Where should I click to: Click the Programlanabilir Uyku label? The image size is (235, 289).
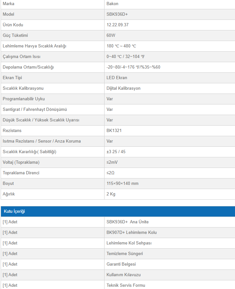pyautogui.click(x=24, y=99)
